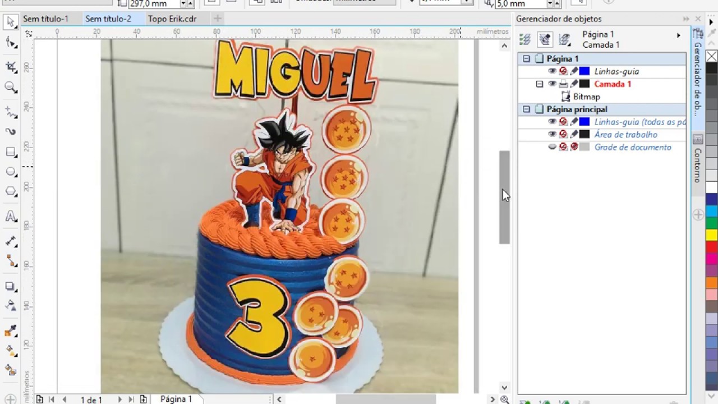The height and width of the screenshot is (404, 718).
Task: Select the Rectangle tool
Action: [11, 152]
